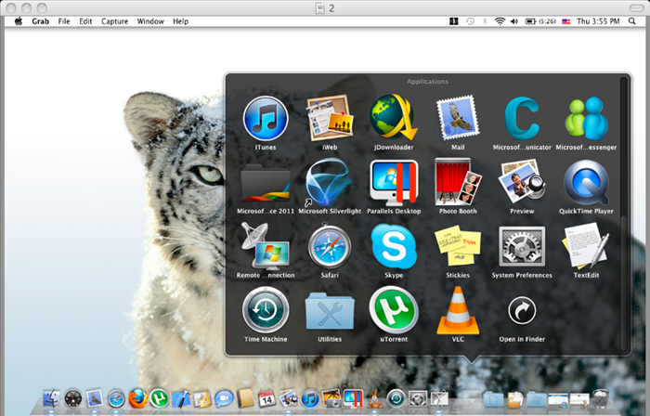Open the Apple menu

[19, 21]
